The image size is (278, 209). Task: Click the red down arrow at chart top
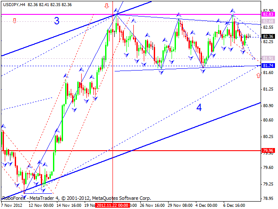pos(107,6)
